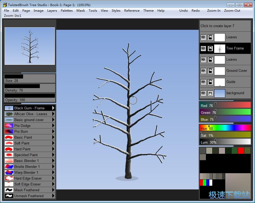Pick the Pro Dodge brush icon
The width and height of the screenshot is (255, 203).
click(x=9, y=126)
